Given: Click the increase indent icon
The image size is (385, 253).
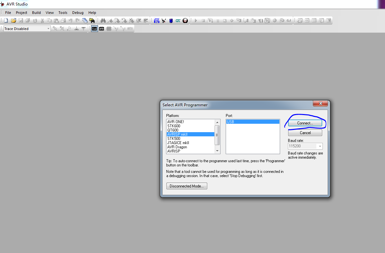Looking at the screenshot, I should point(139,21).
